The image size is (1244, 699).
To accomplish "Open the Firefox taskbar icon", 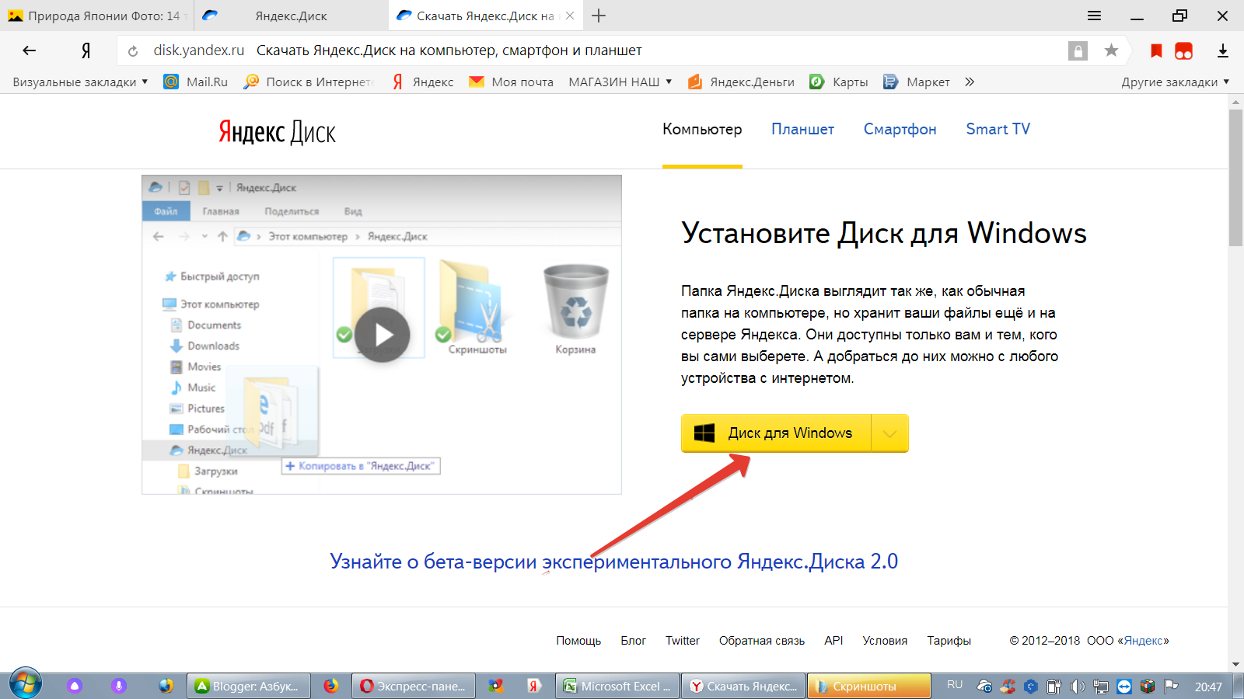I will [x=331, y=686].
